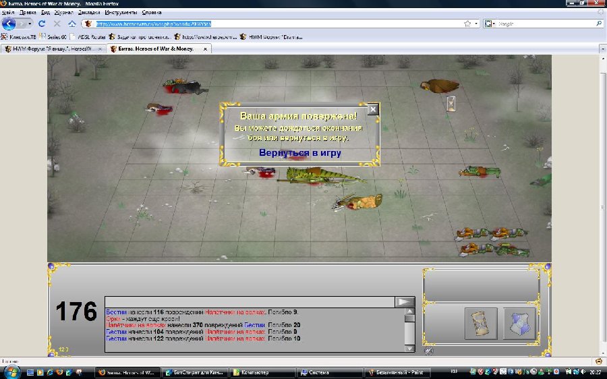Switch to Компьютер taskbar button
The height and width of the screenshot is (379, 607).
(262, 372)
